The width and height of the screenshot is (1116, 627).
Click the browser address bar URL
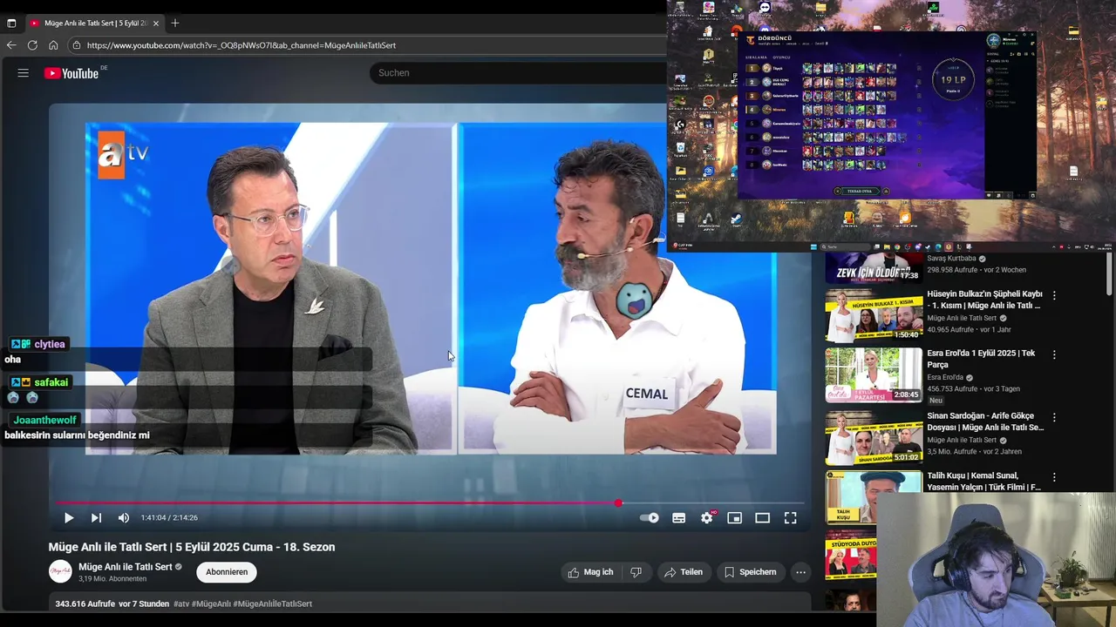pyautogui.click(x=242, y=45)
